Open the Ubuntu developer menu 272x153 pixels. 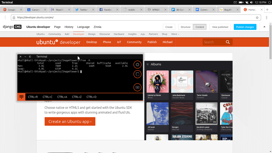(x=38, y=27)
